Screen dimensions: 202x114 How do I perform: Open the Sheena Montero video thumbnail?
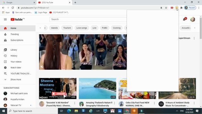coord(58,89)
